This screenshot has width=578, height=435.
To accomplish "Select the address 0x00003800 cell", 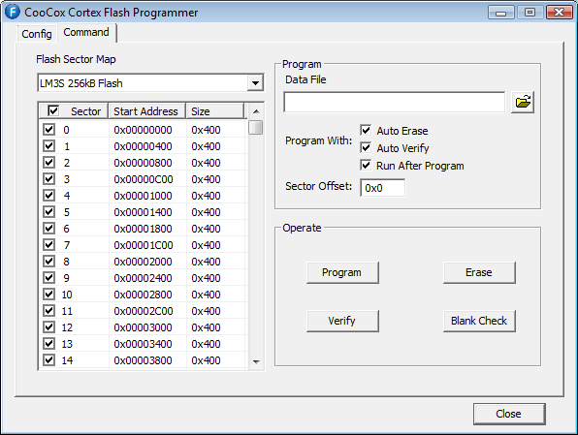I will coord(143,360).
